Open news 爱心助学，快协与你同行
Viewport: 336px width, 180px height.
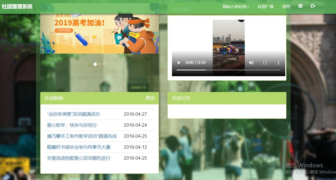[72, 125]
